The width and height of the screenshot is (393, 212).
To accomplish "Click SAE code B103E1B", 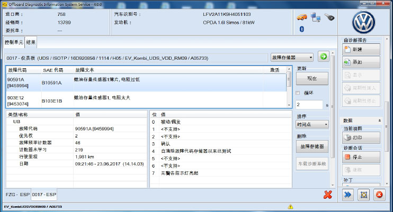I will 51,101.
